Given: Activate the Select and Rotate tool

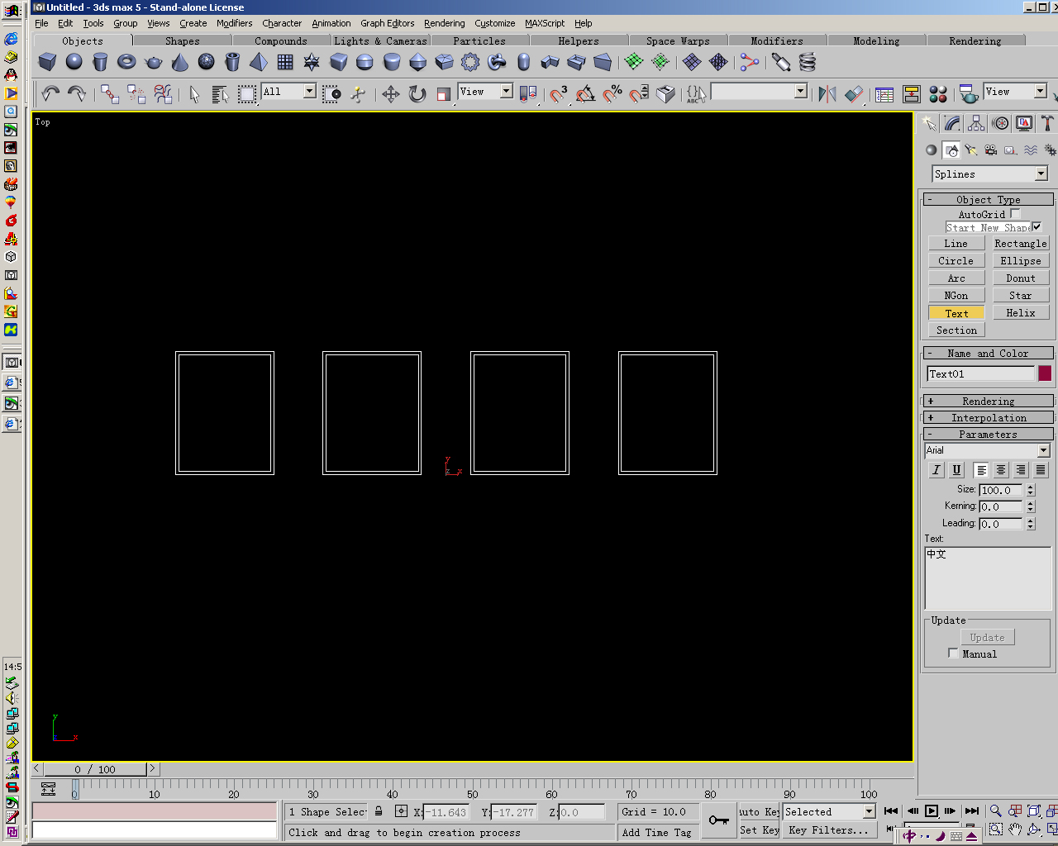Looking at the screenshot, I should click(x=417, y=94).
